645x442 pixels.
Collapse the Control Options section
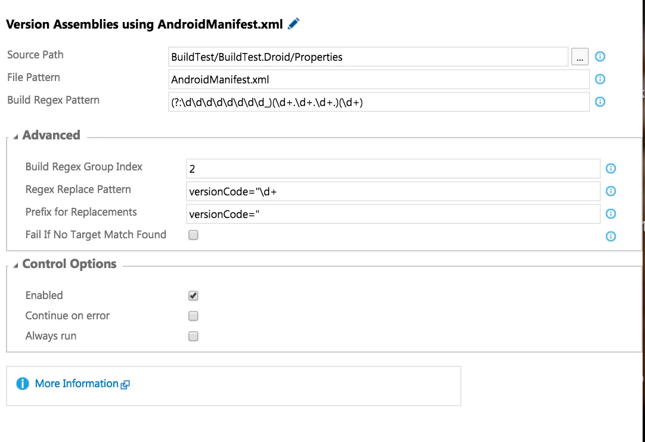[x=16, y=265]
